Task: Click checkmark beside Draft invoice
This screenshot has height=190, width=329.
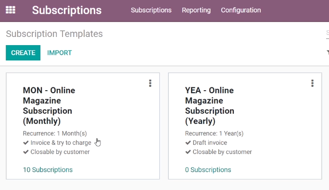Action: 188,142
